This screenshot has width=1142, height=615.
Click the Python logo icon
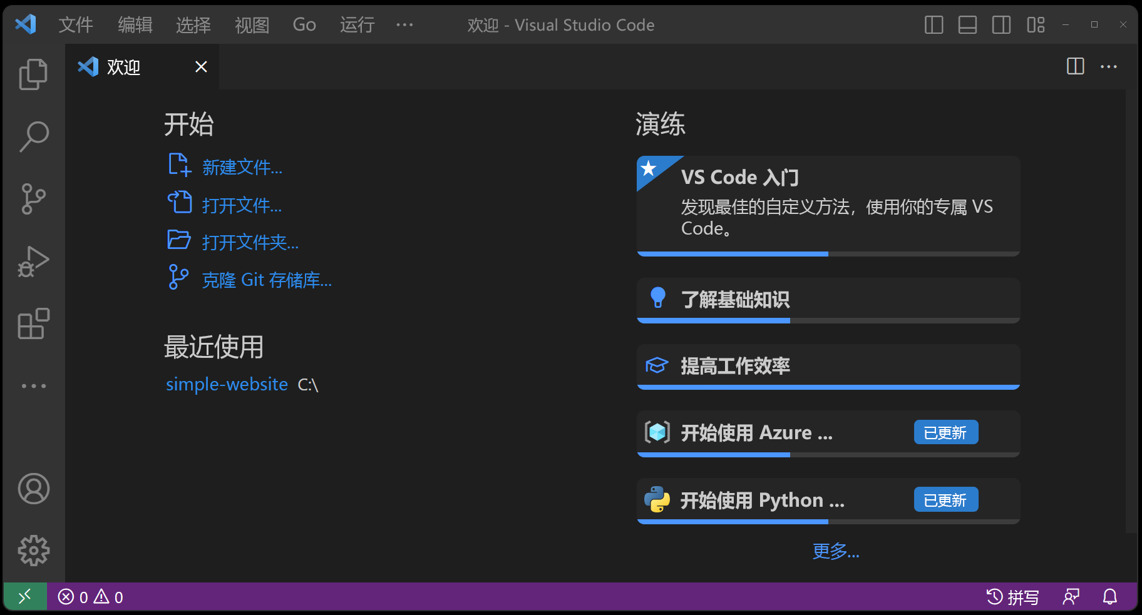[x=657, y=499]
